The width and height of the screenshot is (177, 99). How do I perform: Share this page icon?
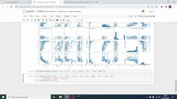point(152,7)
